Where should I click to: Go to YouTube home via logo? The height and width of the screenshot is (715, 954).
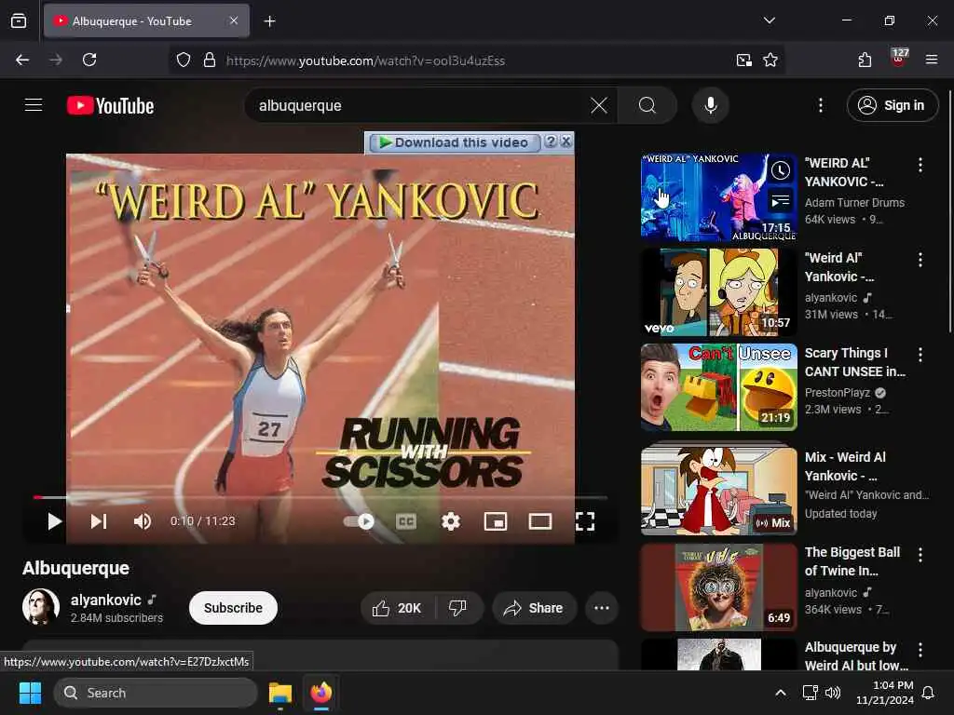tap(110, 106)
